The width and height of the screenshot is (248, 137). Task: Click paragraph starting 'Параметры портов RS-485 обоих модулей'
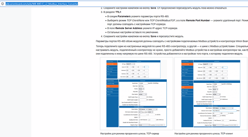point(172,41)
